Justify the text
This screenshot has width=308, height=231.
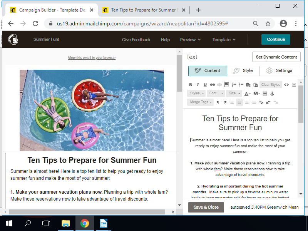[x=254, y=102]
